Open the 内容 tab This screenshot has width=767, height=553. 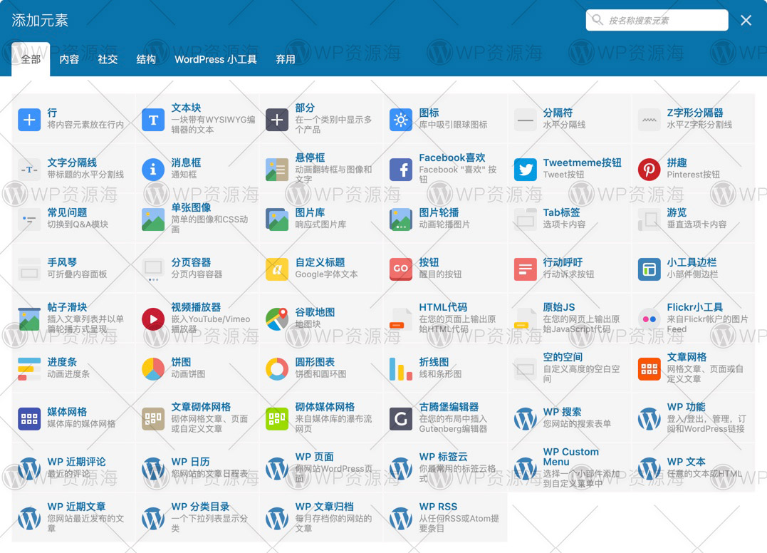69,59
